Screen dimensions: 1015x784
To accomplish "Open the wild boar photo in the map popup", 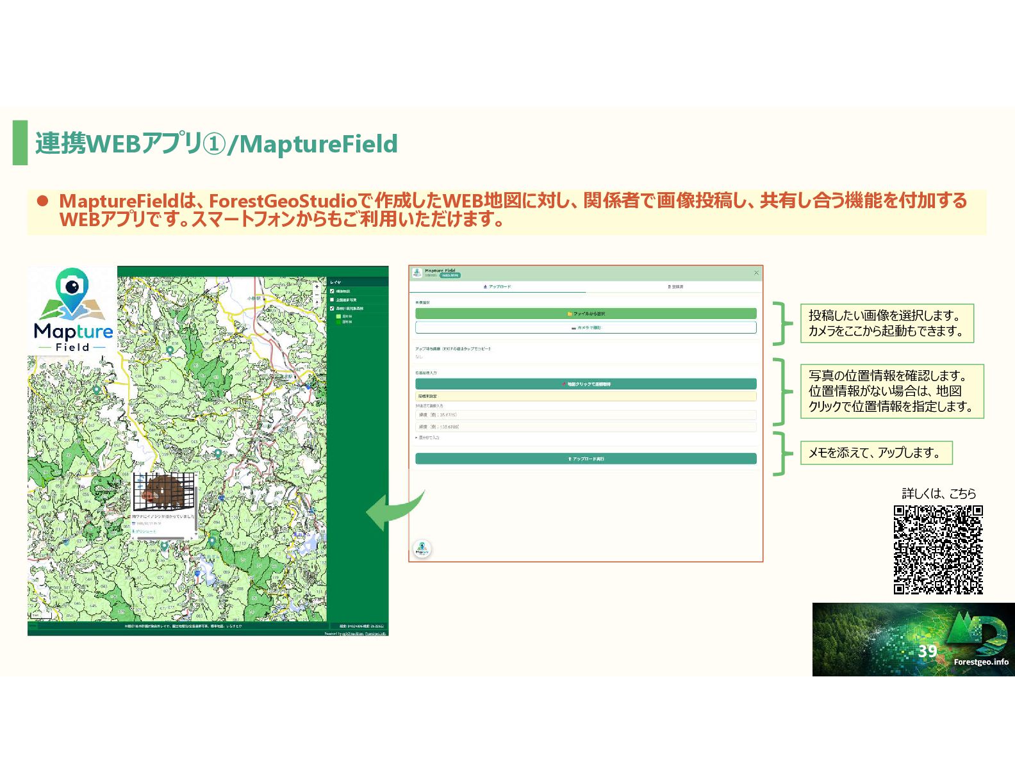I will (x=163, y=491).
